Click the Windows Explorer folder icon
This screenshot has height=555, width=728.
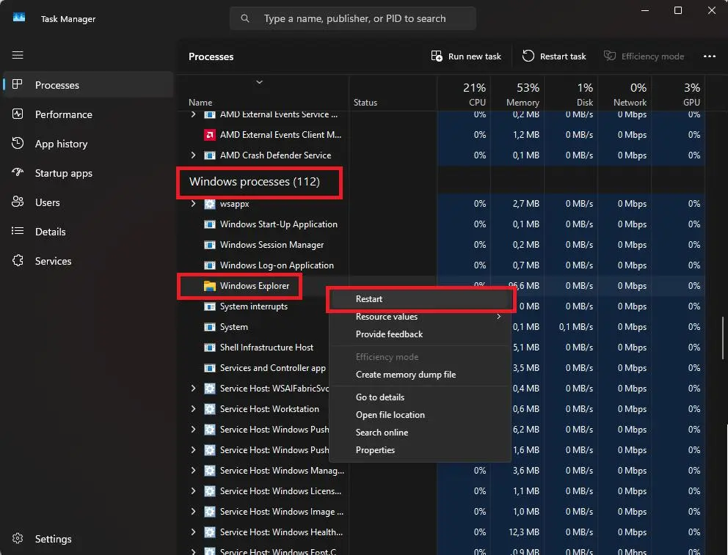point(209,286)
